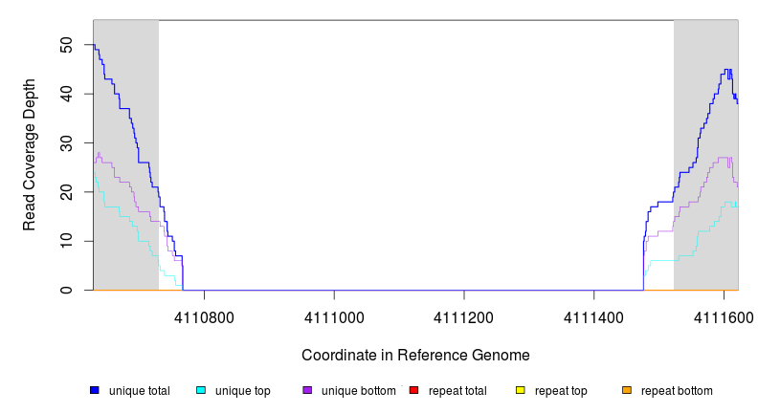Click the 'Coordinate in Reference Genome' axis title

[x=415, y=355]
